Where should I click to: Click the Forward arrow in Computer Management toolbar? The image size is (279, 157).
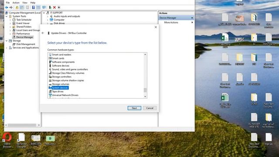pos(11,7)
